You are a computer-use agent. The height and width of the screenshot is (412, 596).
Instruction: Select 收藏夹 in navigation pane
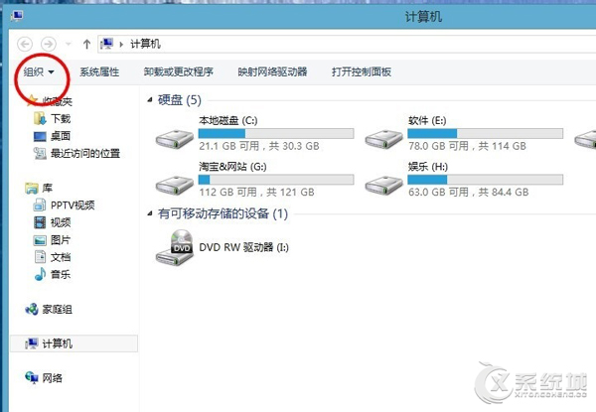pos(57,101)
